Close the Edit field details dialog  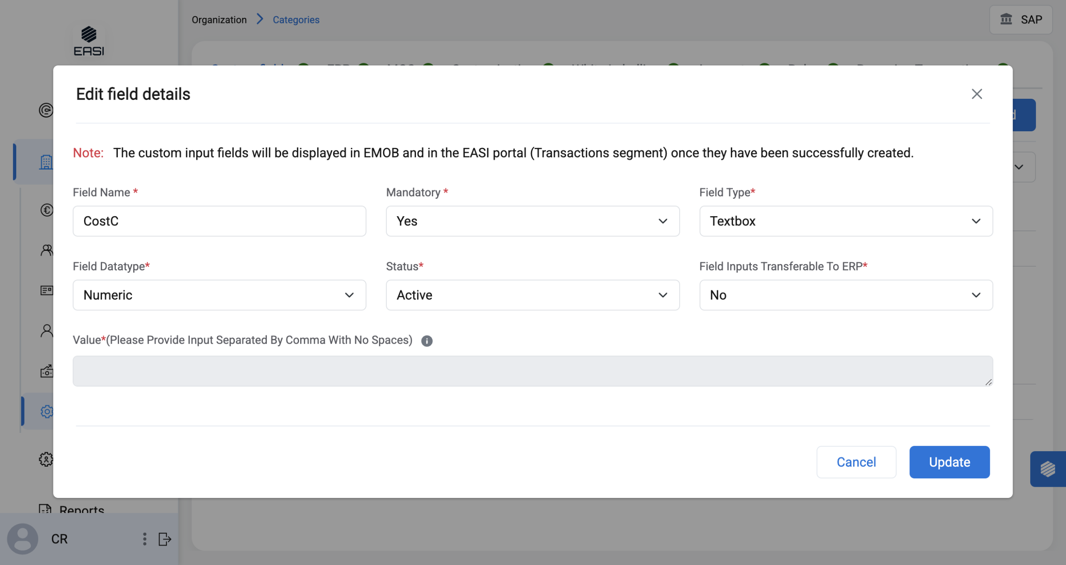[977, 94]
